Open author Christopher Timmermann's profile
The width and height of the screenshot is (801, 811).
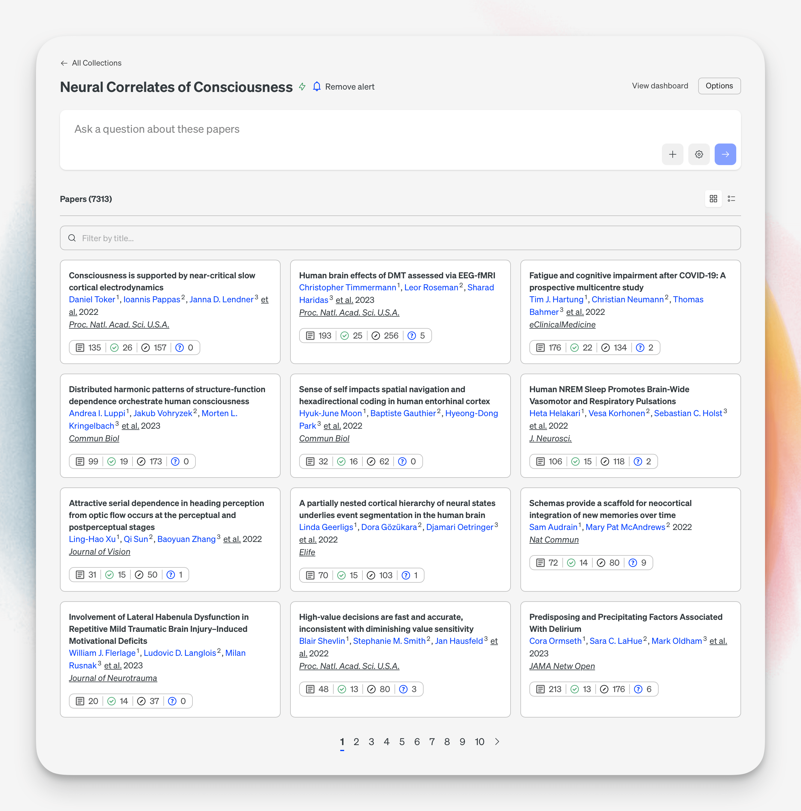click(347, 288)
